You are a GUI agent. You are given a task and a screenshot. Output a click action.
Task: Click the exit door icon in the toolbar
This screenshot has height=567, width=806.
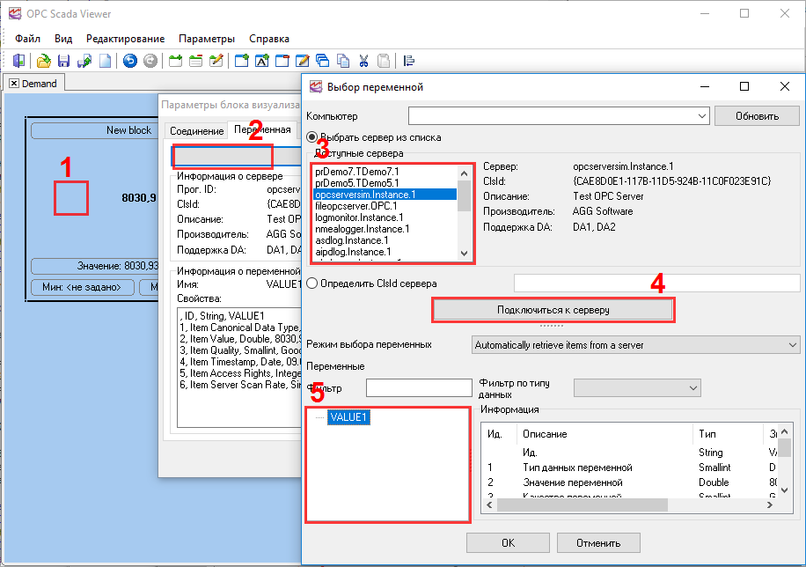(x=19, y=61)
